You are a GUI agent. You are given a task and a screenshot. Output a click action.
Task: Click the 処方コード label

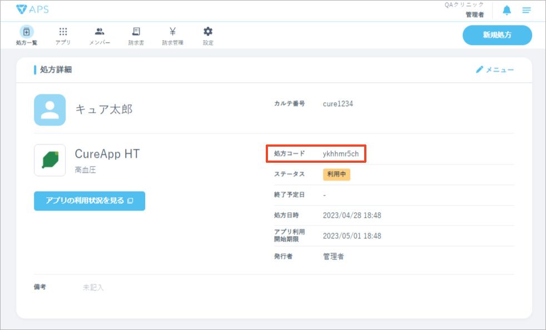[289, 153]
